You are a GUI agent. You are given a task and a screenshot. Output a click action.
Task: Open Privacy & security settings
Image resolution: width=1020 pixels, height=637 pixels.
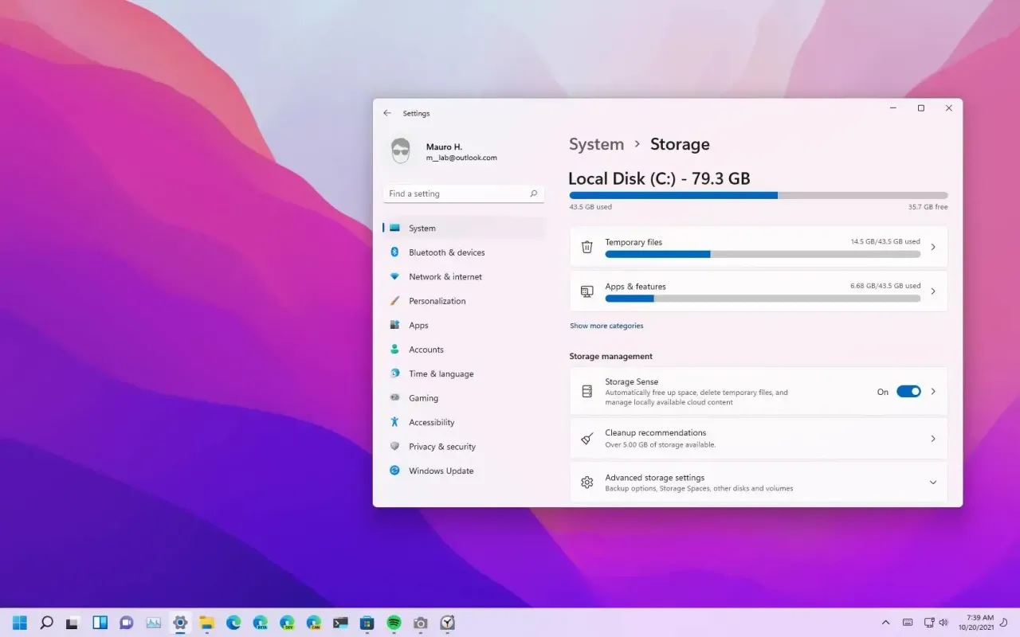point(441,447)
